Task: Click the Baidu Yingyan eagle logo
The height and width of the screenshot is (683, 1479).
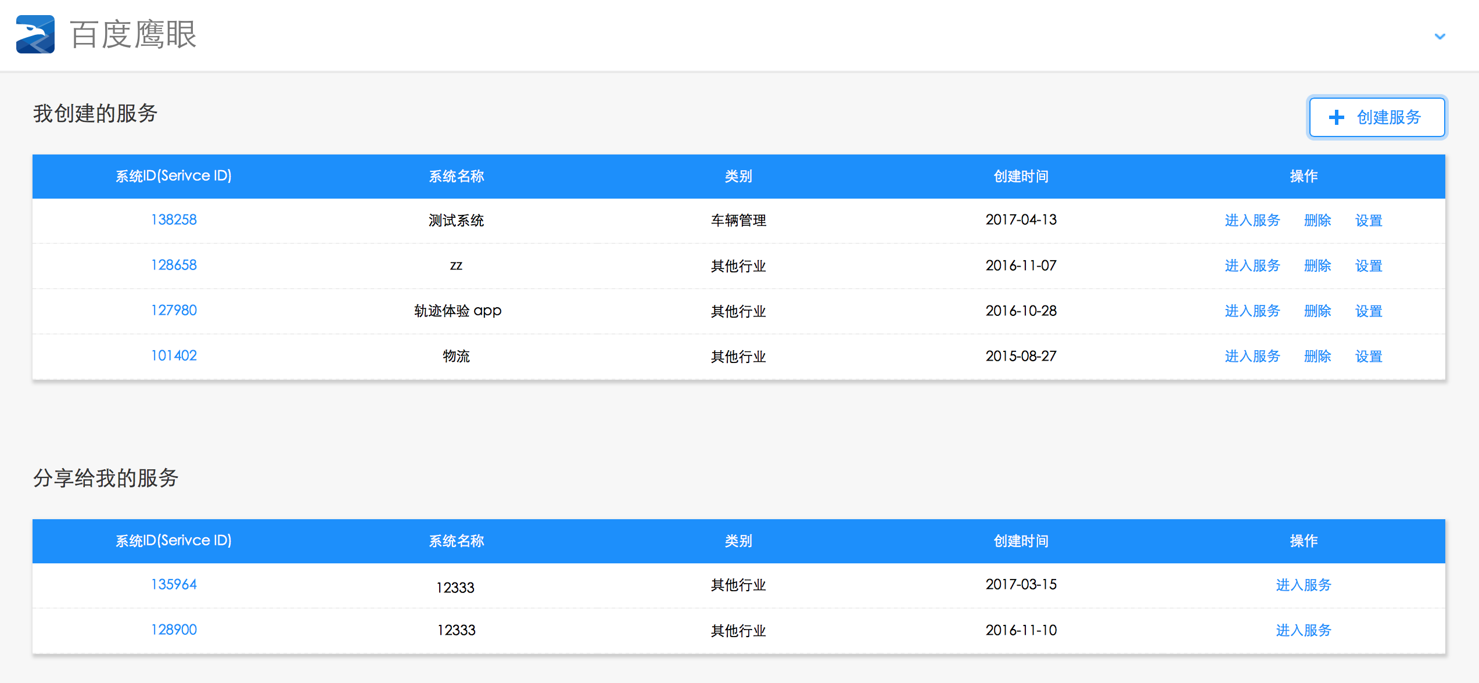Action: click(35, 34)
